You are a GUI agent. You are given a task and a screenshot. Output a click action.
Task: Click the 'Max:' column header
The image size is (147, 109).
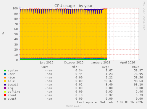point(135,67)
